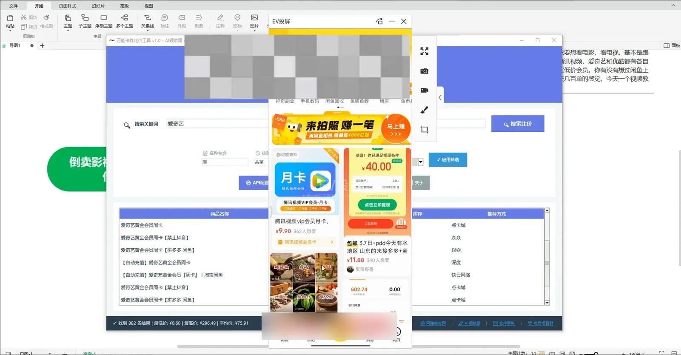Click the 标注 callout icon
681x355 pixels.
pyautogui.click(x=165, y=18)
